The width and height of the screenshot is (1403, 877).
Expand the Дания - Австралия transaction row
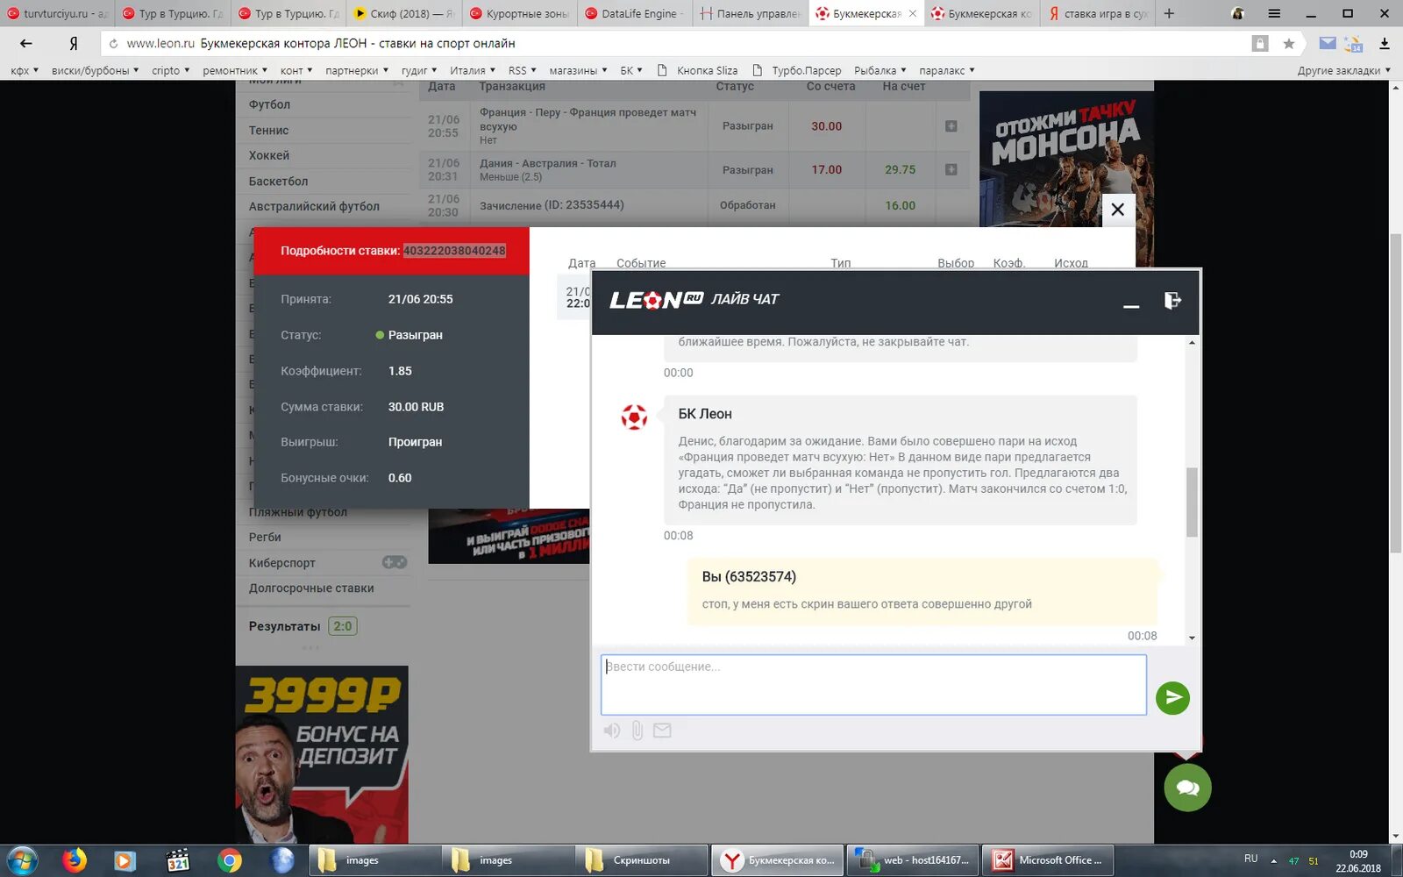[x=951, y=169]
